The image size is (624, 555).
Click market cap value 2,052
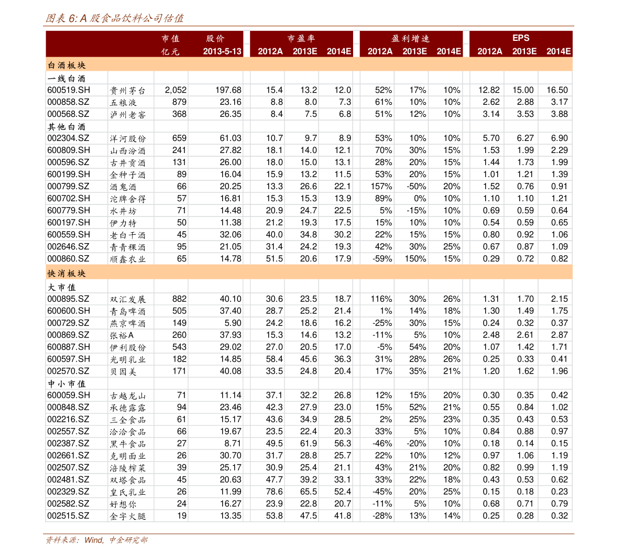tap(176, 90)
